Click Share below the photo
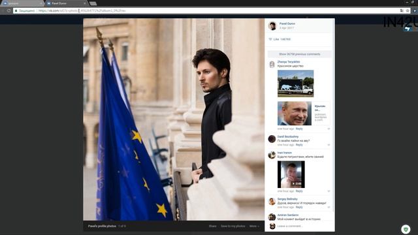The width and height of the screenshot is (418, 235). 212,227
